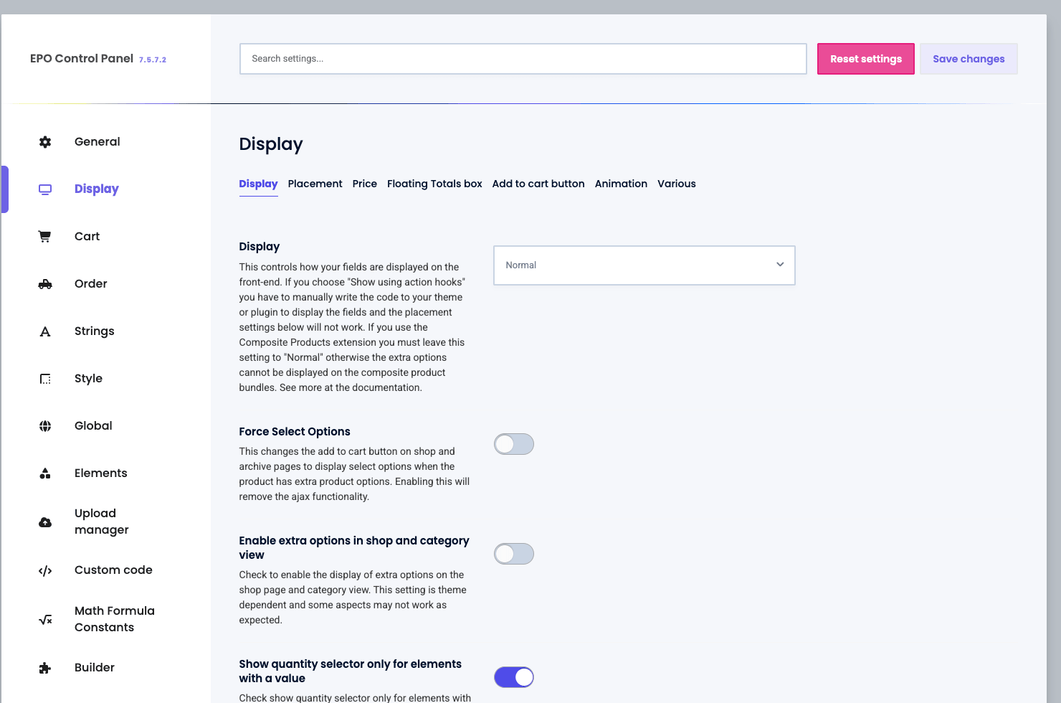Select the Builder puzzle piece icon
Screen dimensions: 1061x703
[45, 668]
